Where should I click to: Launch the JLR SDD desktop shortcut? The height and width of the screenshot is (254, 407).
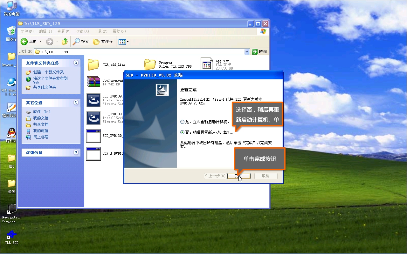[11, 237]
